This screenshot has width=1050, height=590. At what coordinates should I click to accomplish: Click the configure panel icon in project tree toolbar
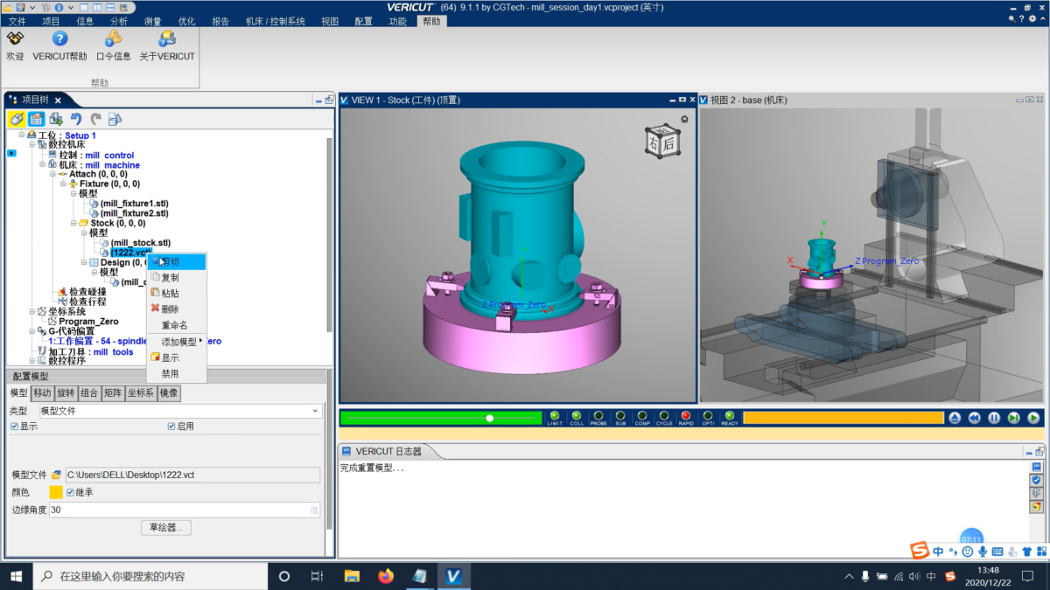36,119
